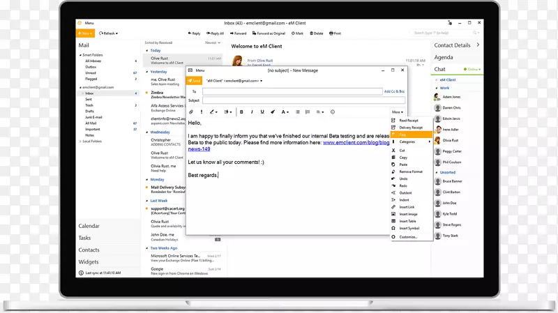Toggle Flag option in the More menu
The image size is (558, 313).
pyautogui.click(x=404, y=135)
